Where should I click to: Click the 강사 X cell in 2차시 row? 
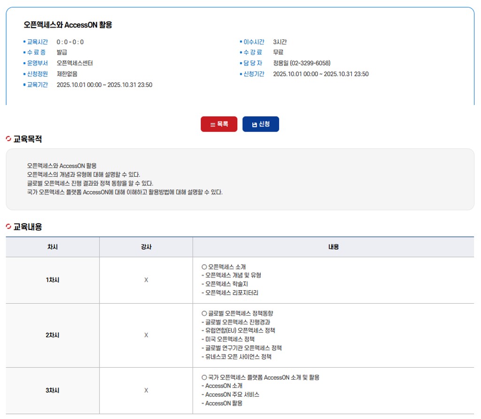pyautogui.click(x=146, y=335)
